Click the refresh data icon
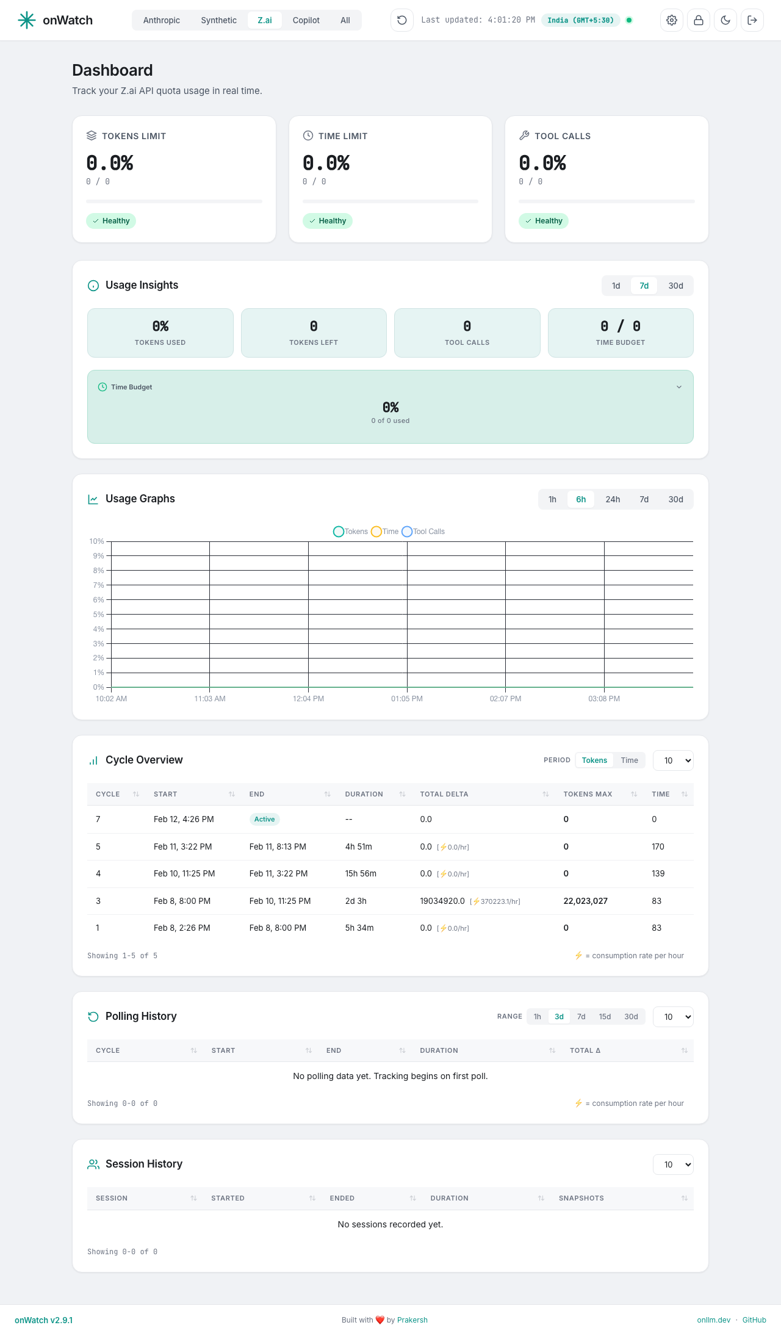781x1336 pixels. click(x=402, y=20)
